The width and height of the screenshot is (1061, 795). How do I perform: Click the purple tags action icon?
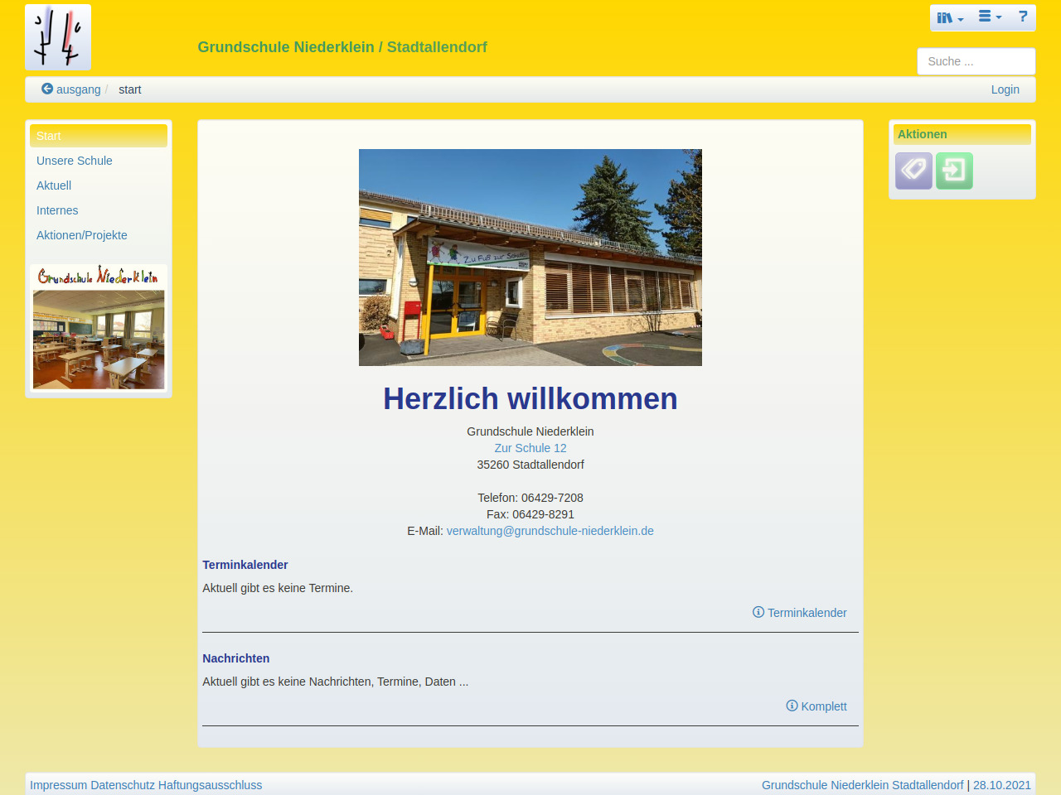tap(913, 171)
